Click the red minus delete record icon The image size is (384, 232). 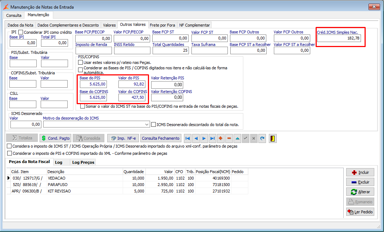tap(229, 138)
